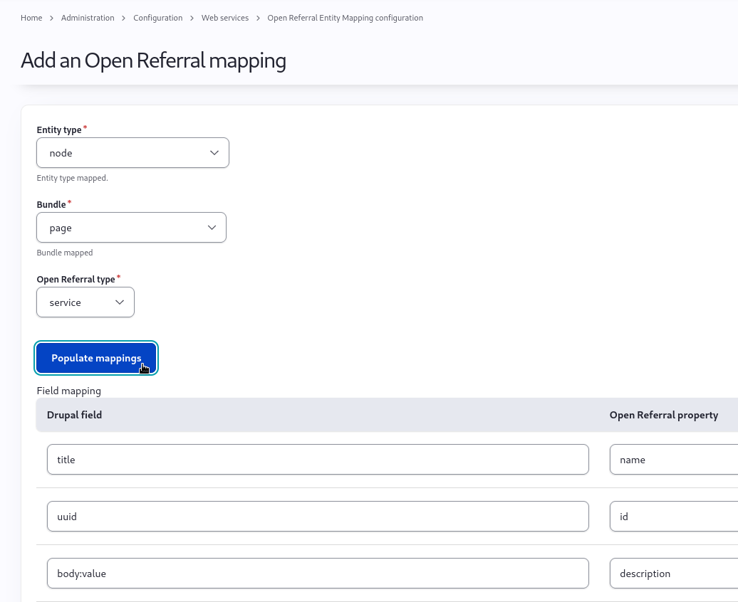Navigate to Home via the breadcrumb
The height and width of the screenshot is (602, 738).
(31, 18)
